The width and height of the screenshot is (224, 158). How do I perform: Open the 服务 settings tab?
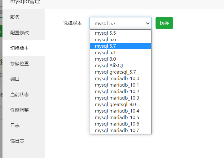[x=24, y=17]
